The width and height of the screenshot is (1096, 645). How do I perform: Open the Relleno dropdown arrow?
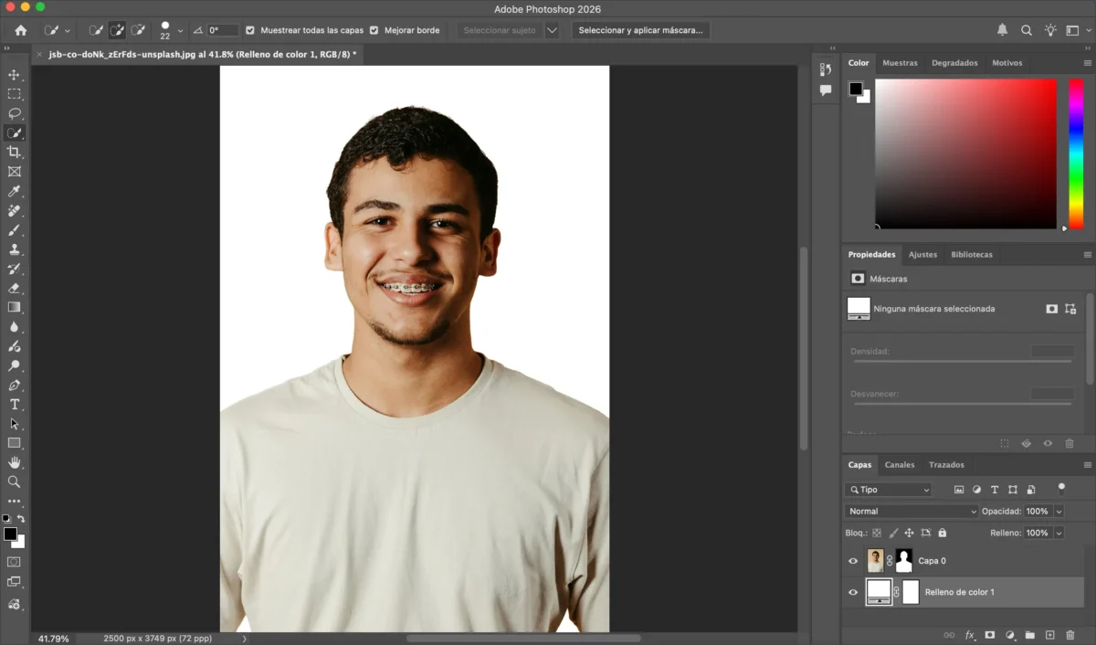(1059, 533)
